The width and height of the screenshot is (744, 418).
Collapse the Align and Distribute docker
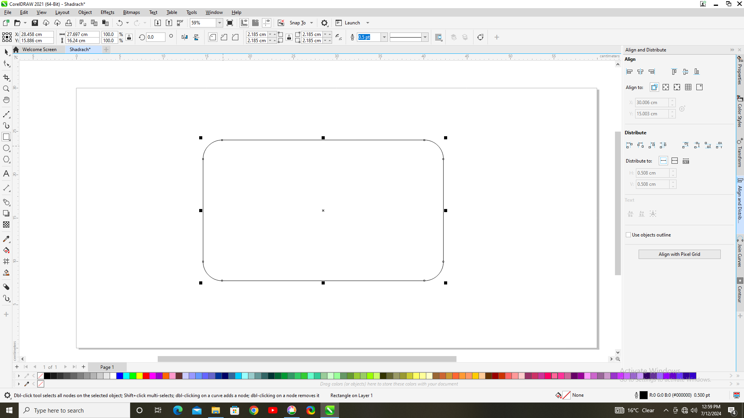[x=732, y=50]
